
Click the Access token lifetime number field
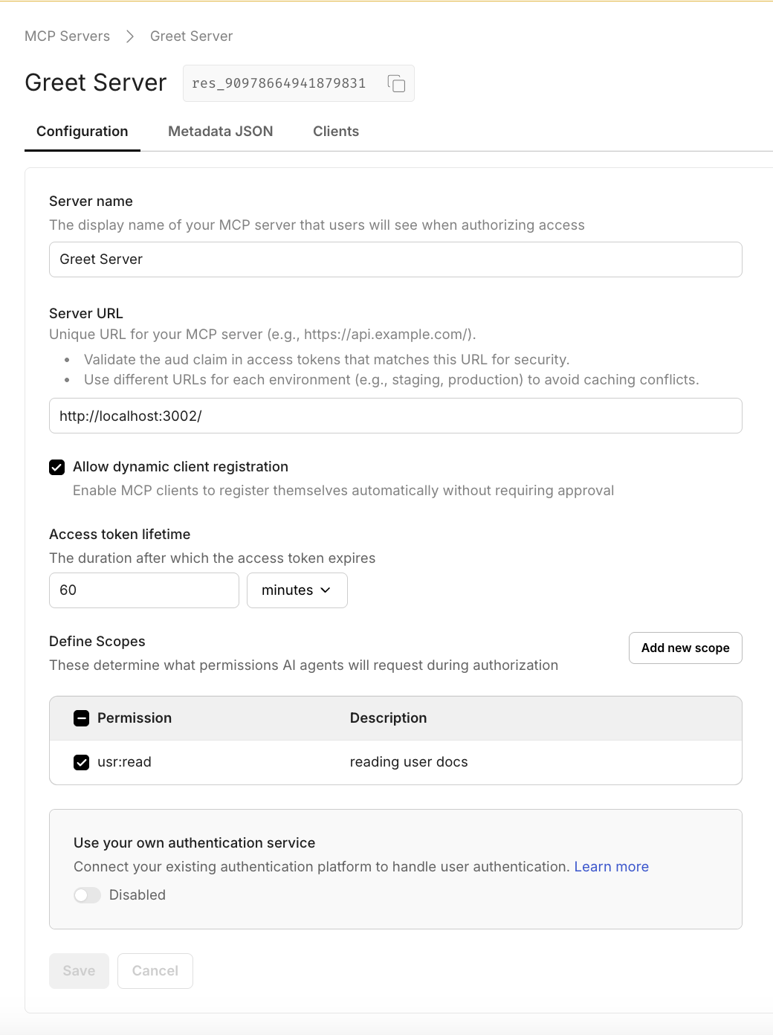[144, 590]
